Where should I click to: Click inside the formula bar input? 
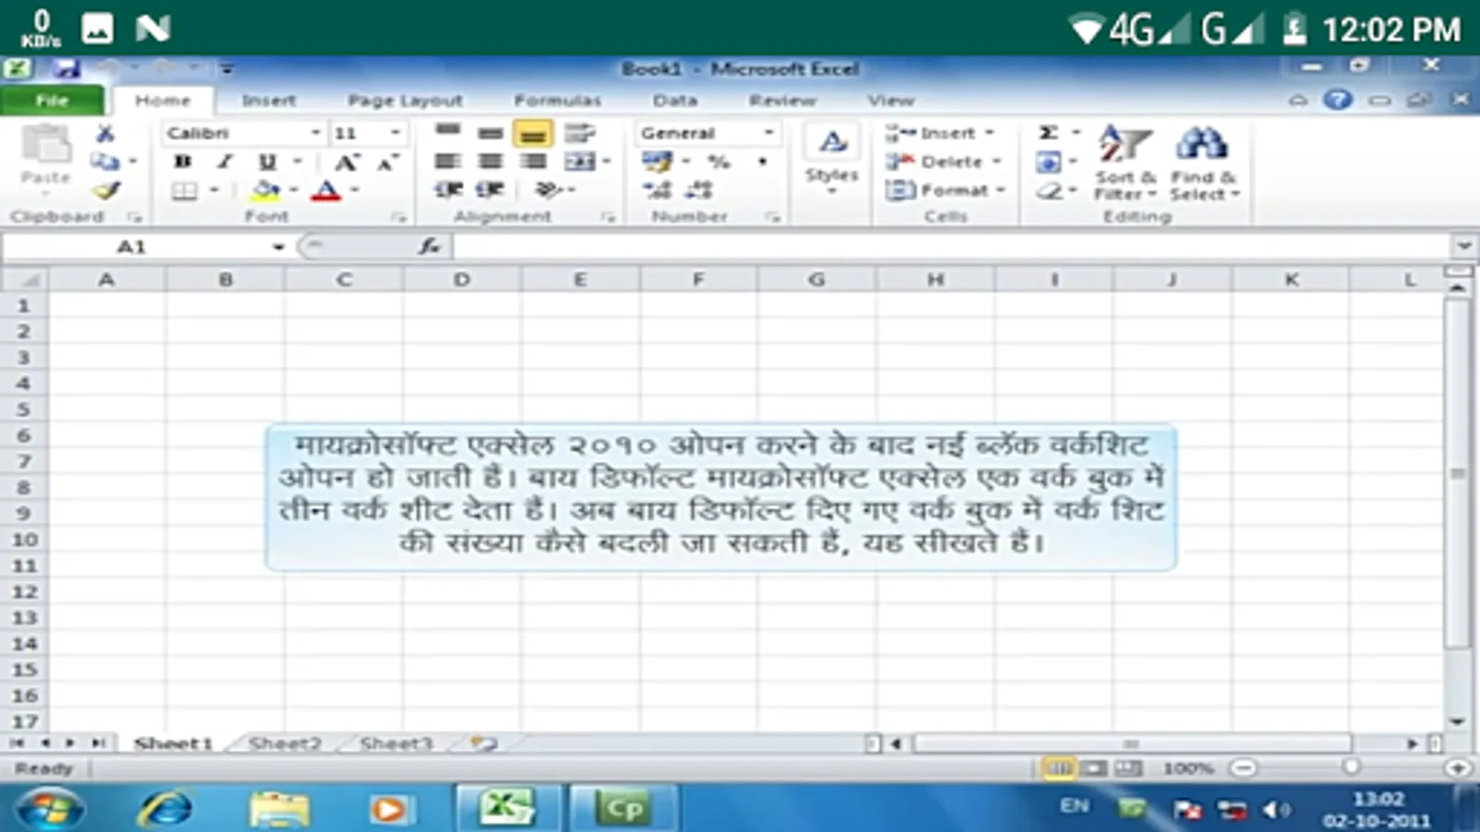tap(951, 246)
